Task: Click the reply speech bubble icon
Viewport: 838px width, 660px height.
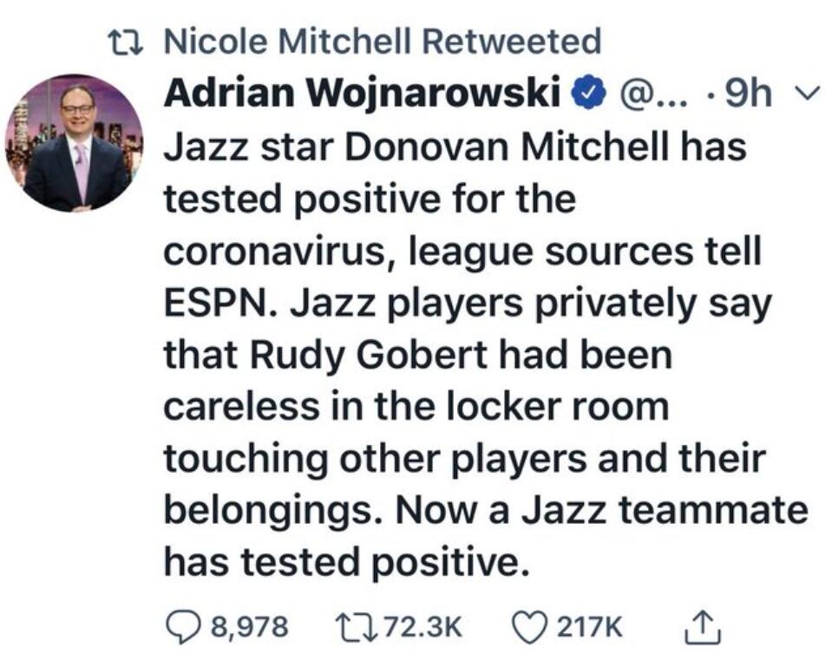Action: coord(186,627)
